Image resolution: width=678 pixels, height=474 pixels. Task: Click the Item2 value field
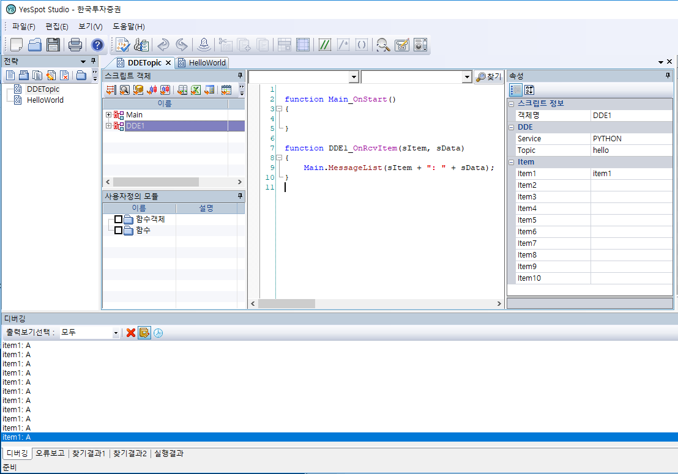[x=631, y=185]
